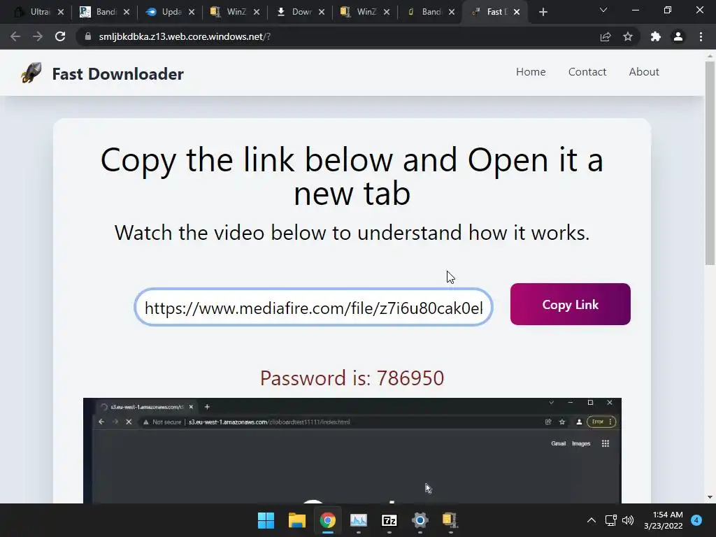Screen dimensions: 716x537
Task: Click 'Watch the video below' subtitle text
Action: (352, 233)
